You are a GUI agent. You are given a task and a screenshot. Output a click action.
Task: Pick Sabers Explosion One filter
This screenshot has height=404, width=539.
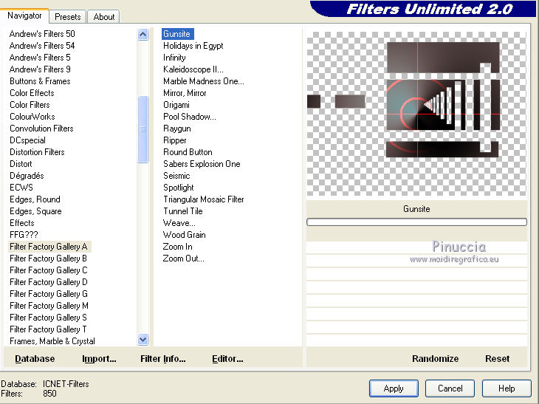(x=202, y=164)
